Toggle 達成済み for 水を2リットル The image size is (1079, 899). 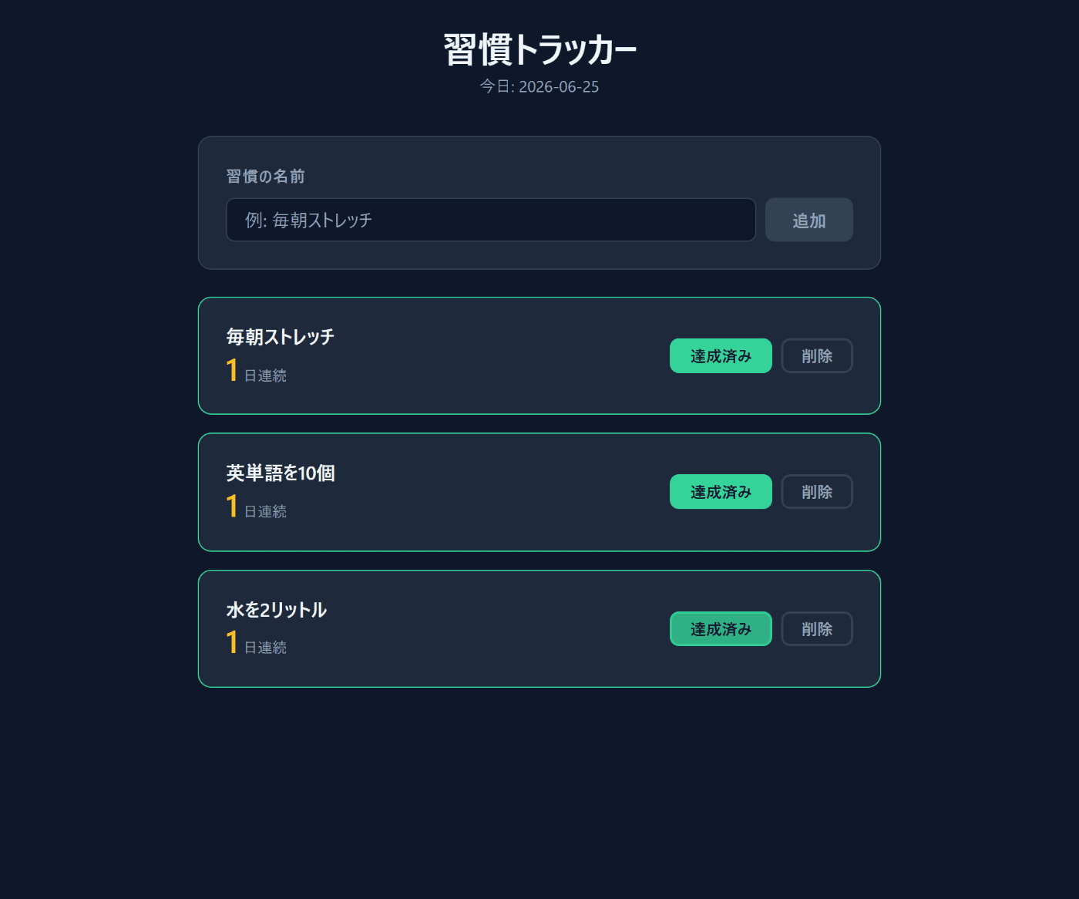721,628
